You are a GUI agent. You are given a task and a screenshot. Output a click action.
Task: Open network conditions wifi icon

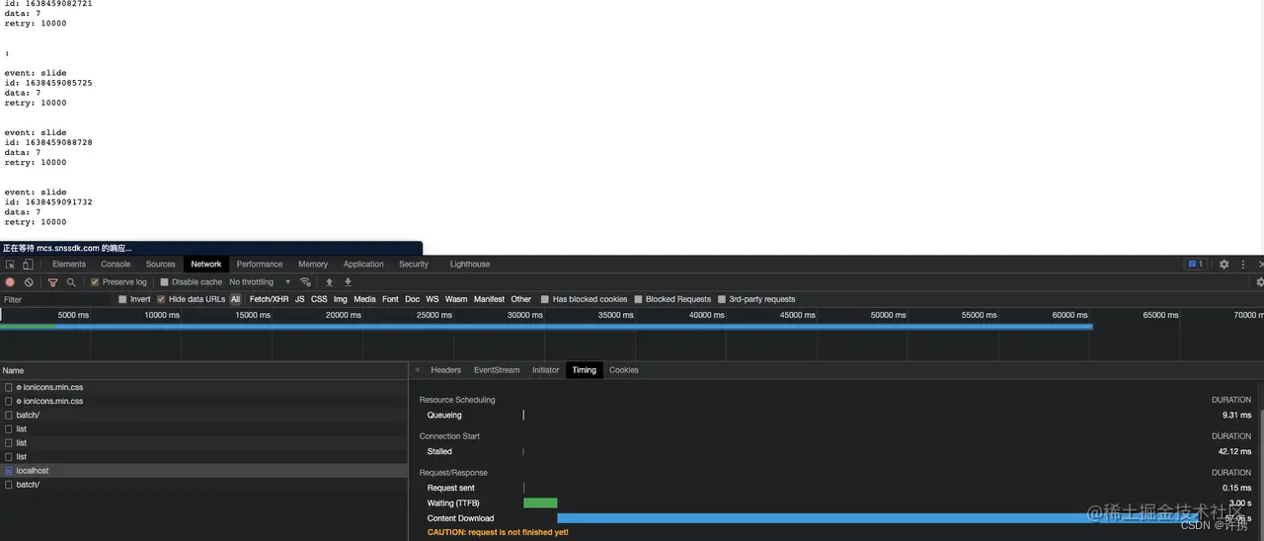(x=305, y=282)
